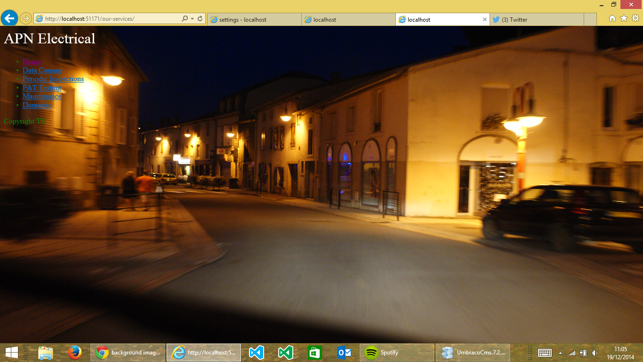
Task: Click the address bar search magnifier icon
Action: [185, 19]
